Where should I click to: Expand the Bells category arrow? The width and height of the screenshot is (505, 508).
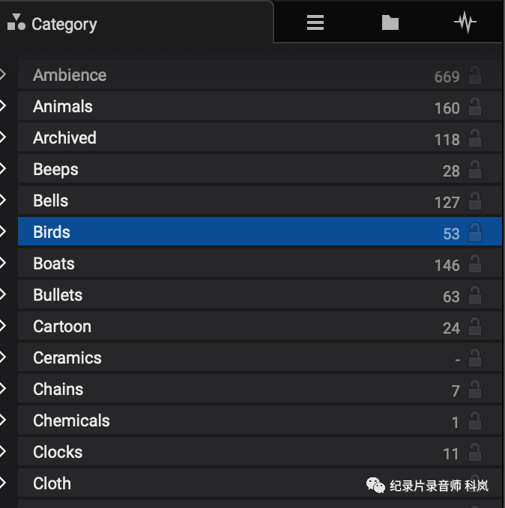coord(3,200)
